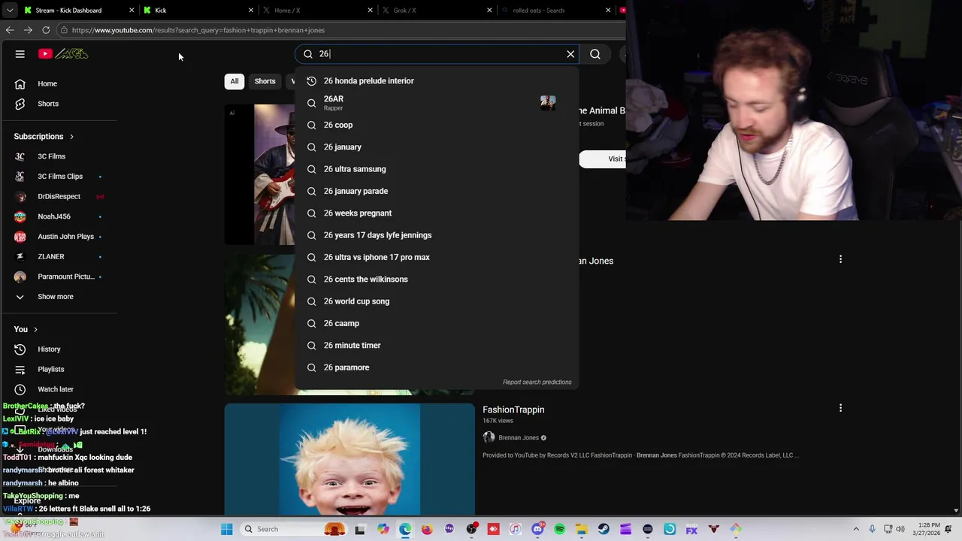Select 26 january parade suggestion
The width and height of the screenshot is (962, 541).
[437, 192]
